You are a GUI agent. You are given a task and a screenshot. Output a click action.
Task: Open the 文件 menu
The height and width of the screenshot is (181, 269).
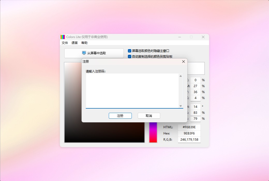(x=65, y=43)
